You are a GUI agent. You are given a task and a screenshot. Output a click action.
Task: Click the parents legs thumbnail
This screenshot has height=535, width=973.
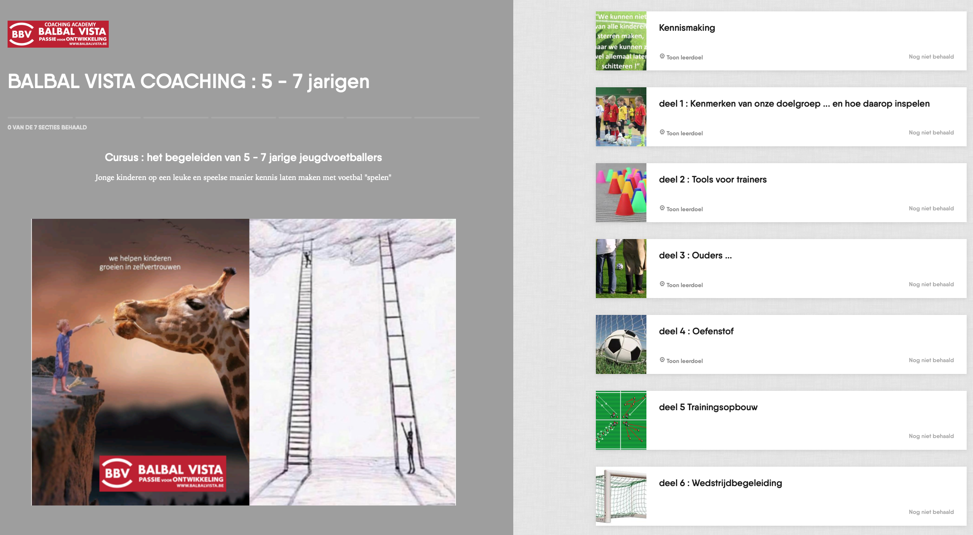pos(621,269)
